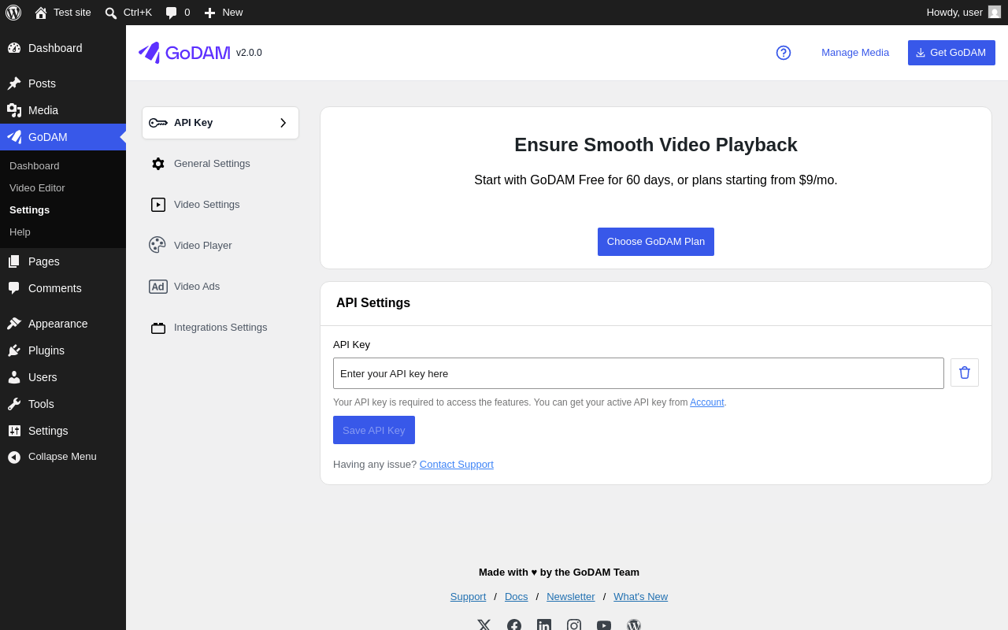Open the Howdy, user account menu

click(964, 13)
